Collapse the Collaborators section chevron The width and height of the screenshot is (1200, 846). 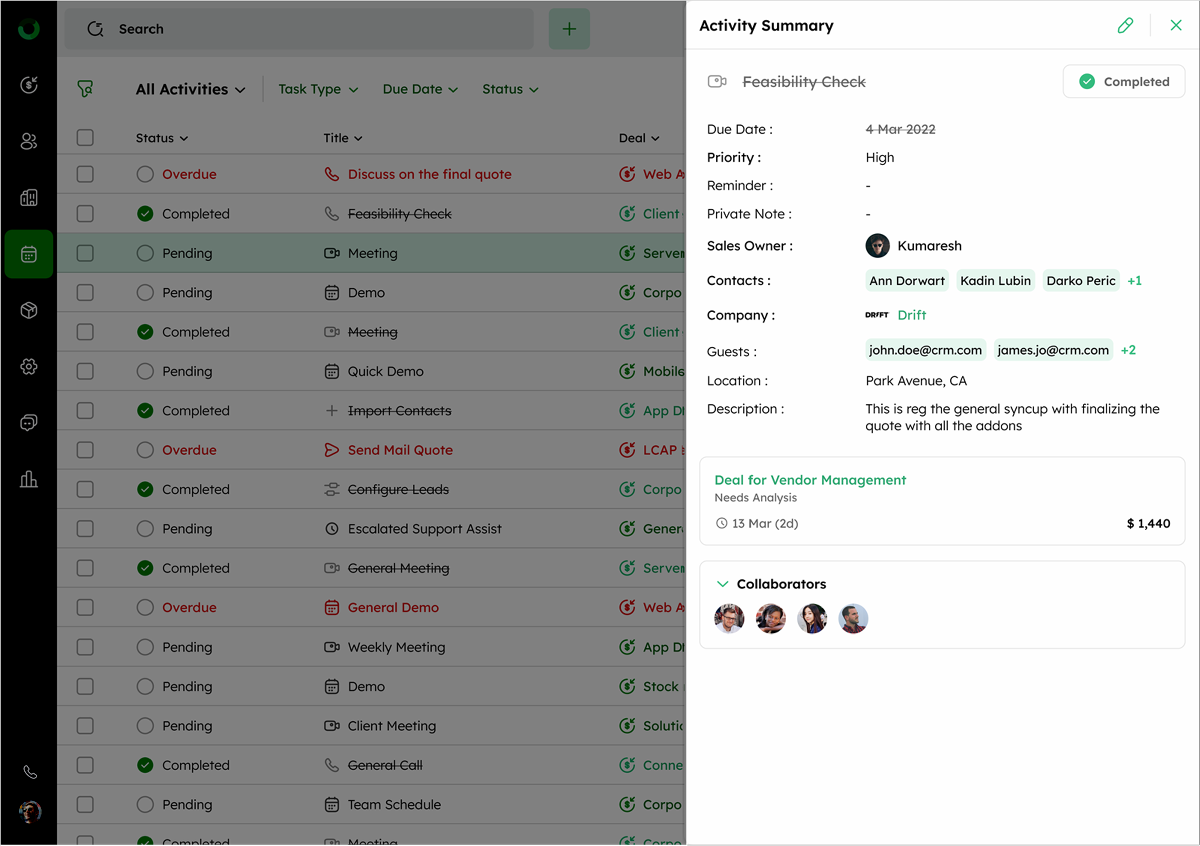722,584
